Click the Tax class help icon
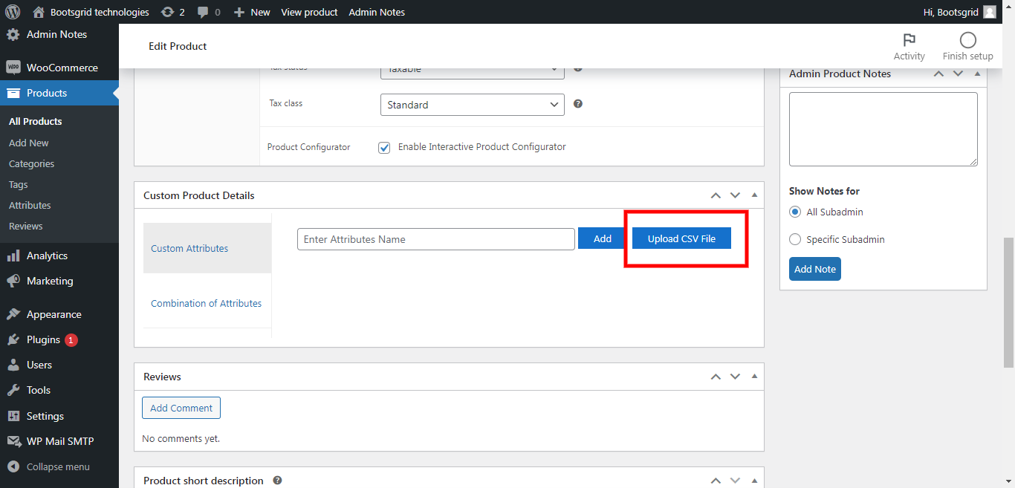The width and height of the screenshot is (1015, 488). pos(578,104)
